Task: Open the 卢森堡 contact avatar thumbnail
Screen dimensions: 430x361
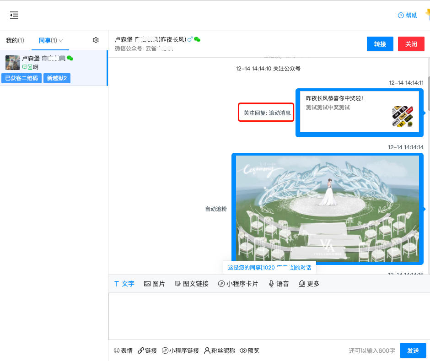Action: pos(12,62)
